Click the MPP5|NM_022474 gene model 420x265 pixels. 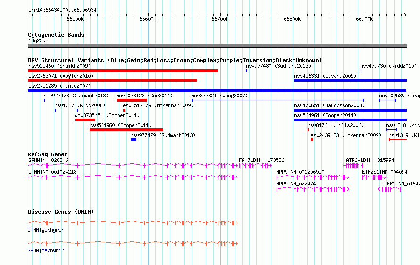pos(313,189)
